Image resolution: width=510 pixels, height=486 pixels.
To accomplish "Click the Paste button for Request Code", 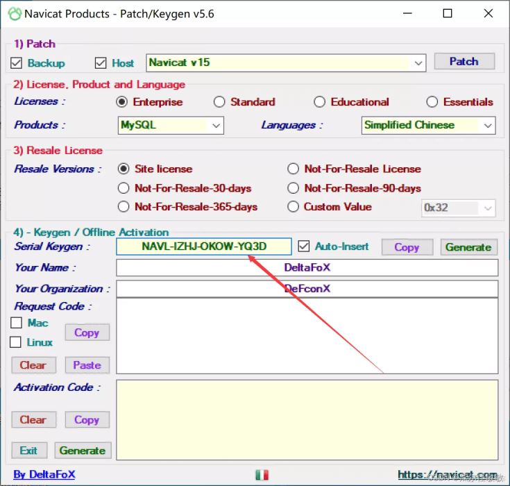I will (x=87, y=365).
